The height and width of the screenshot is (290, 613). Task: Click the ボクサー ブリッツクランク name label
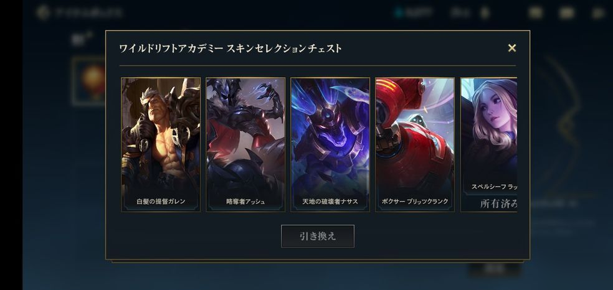tap(415, 202)
